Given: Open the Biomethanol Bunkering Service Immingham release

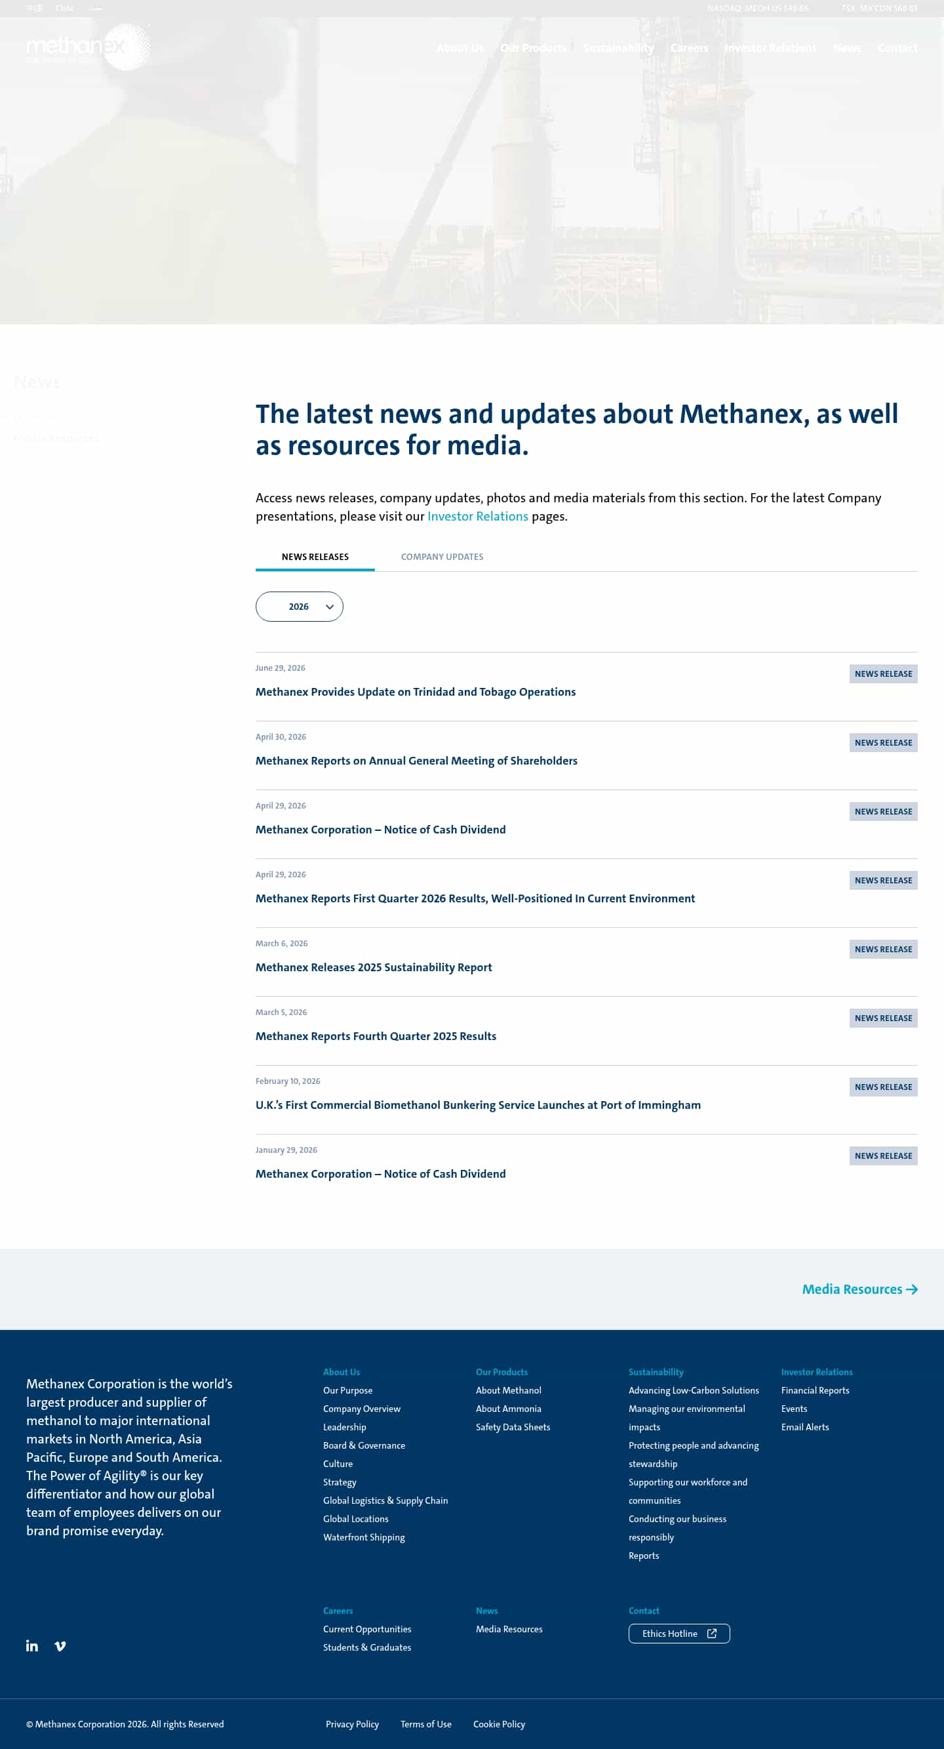Looking at the screenshot, I should [478, 1104].
